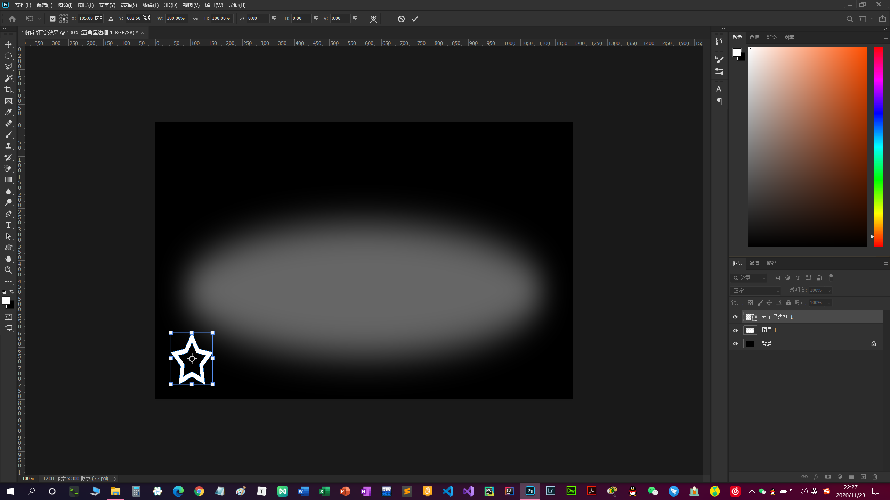Switch to the 色板 tab

[754, 37]
